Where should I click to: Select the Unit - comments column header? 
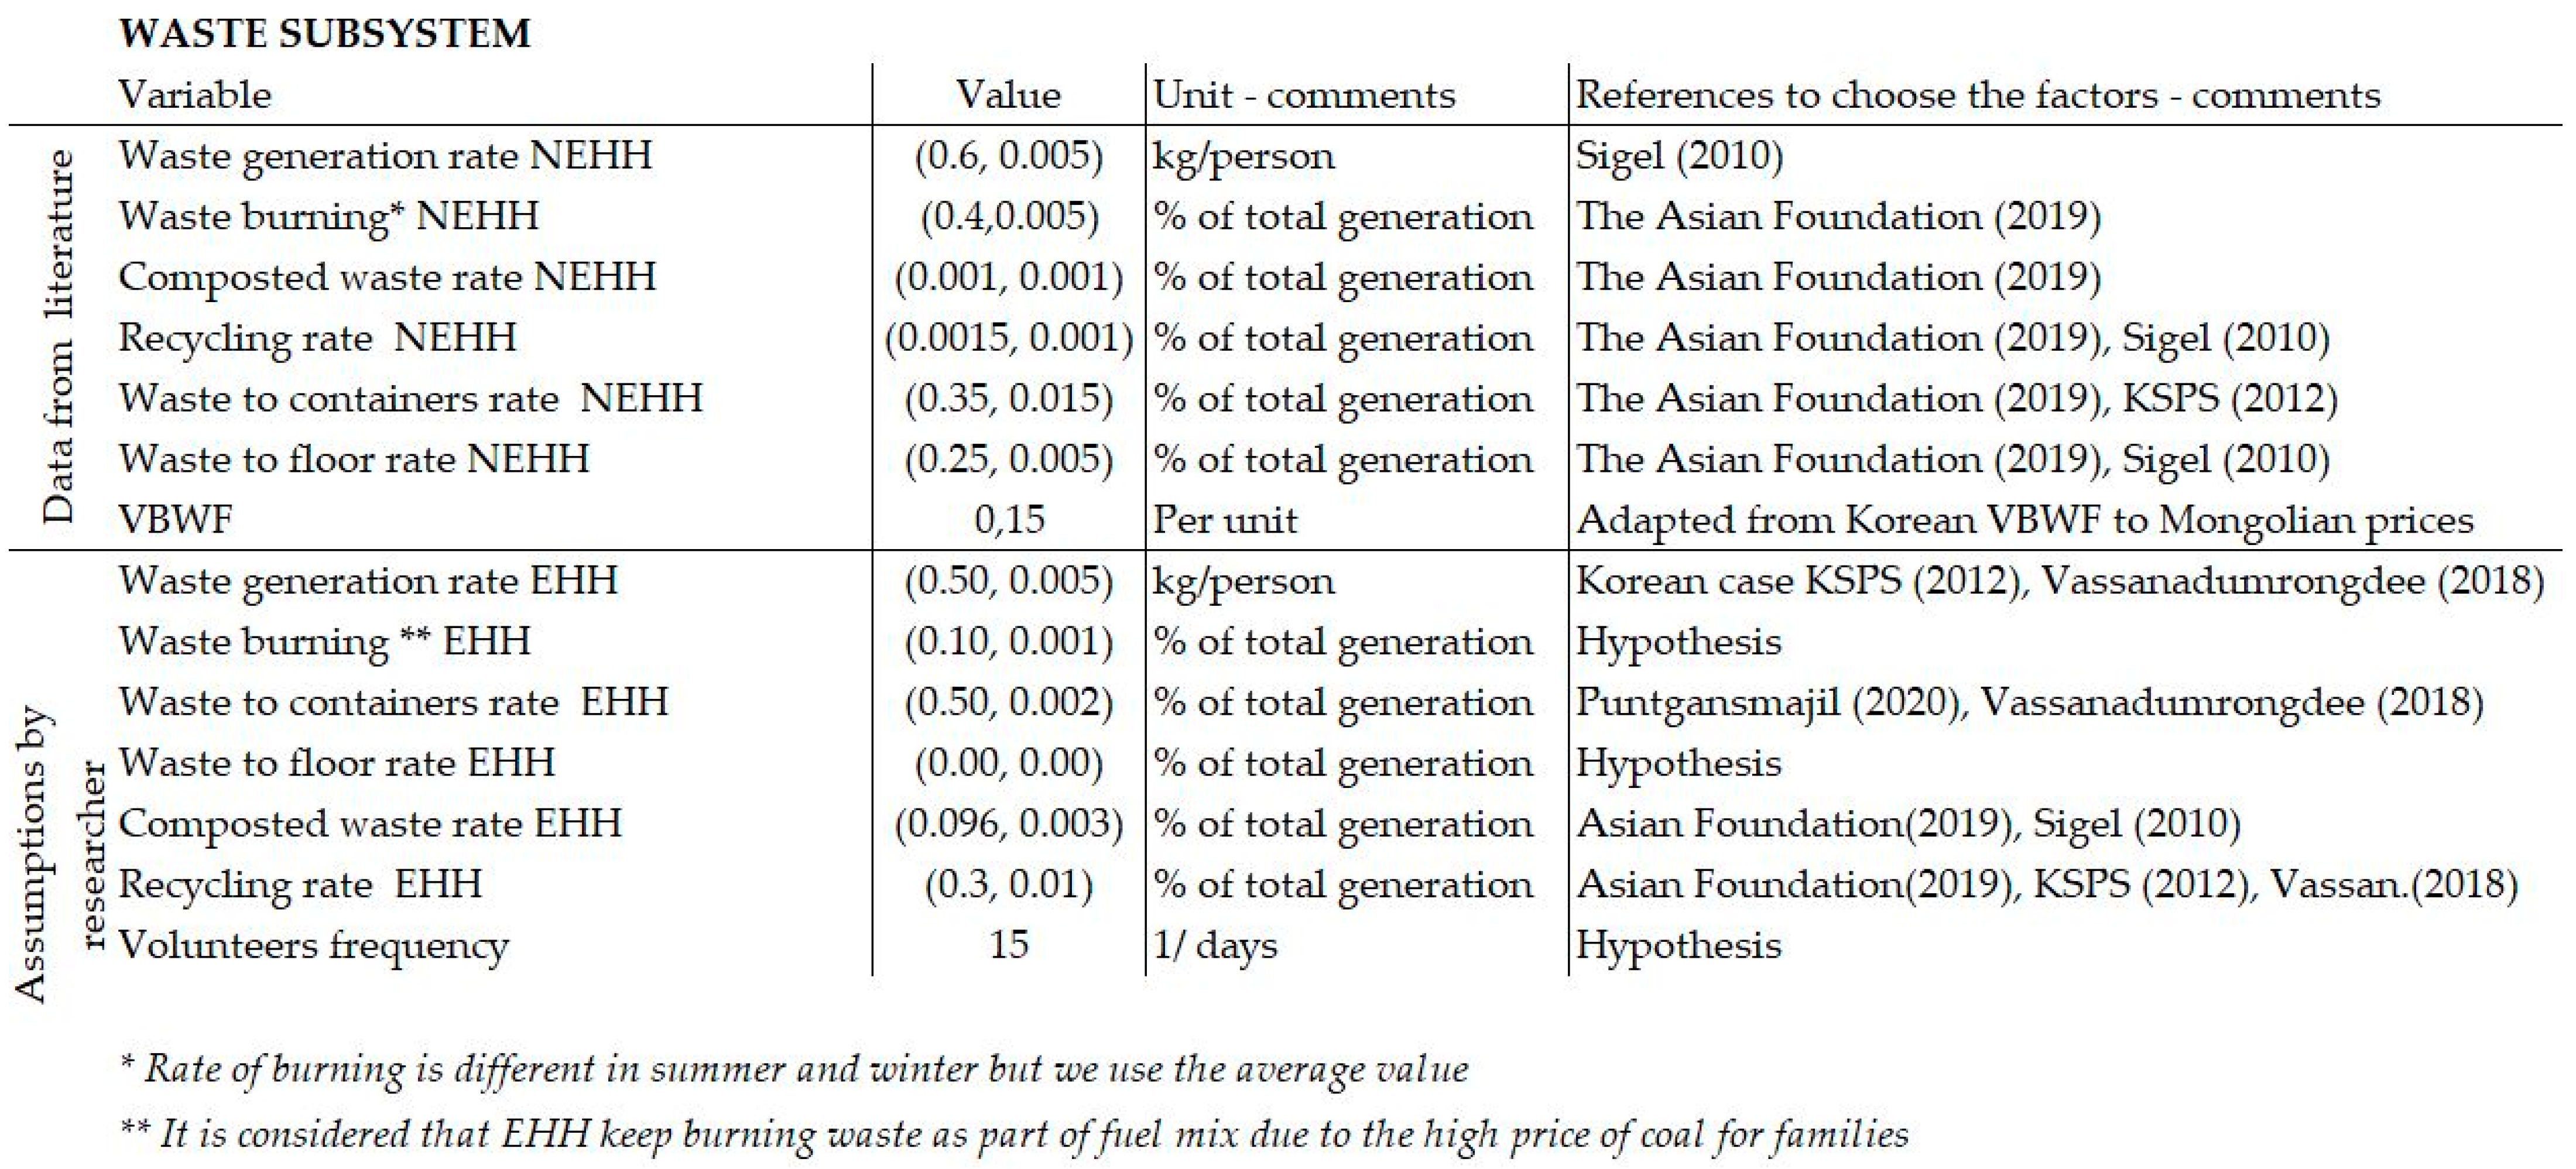[x=1304, y=95]
